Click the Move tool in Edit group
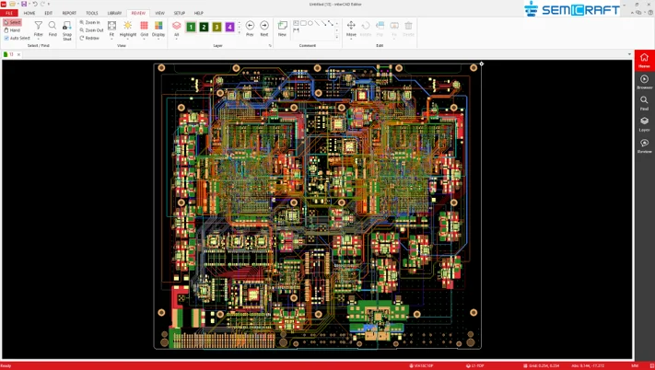The image size is (655, 370). pos(351,28)
